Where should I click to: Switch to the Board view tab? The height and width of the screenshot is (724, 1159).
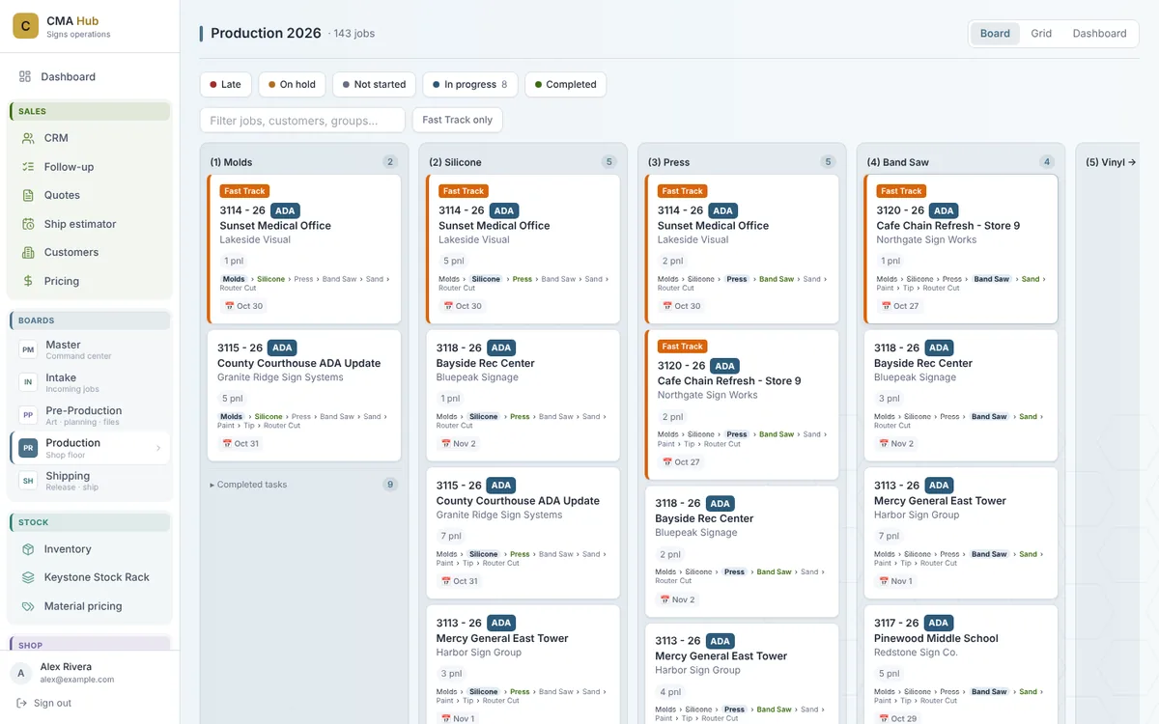(x=995, y=34)
